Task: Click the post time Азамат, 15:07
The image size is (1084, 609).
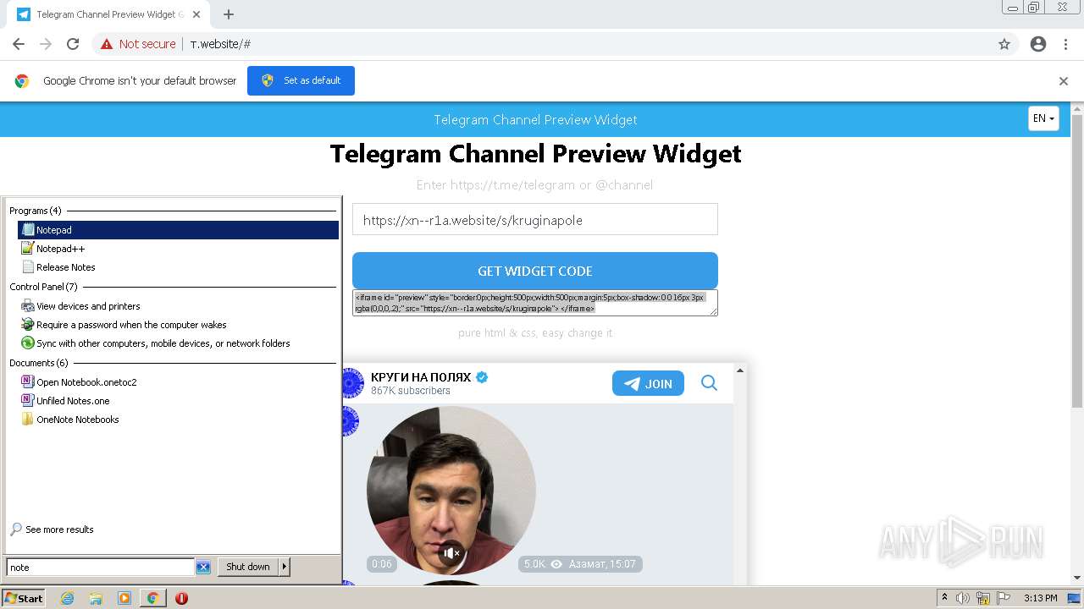Action: [602, 563]
